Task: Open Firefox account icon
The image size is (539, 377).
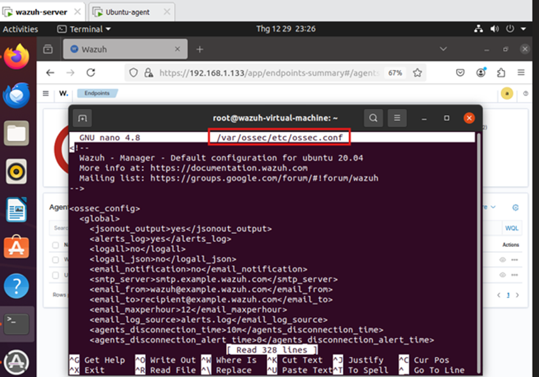Action: pyautogui.click(x=481, y=73)
